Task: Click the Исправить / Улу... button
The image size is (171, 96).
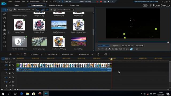Action: [x=37, y=54]
